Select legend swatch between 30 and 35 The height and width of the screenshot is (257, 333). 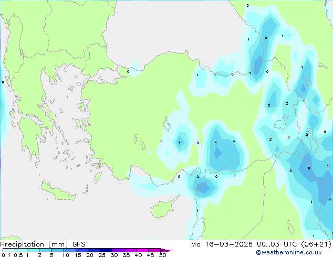pyautogui.click(x=118, y=250)
